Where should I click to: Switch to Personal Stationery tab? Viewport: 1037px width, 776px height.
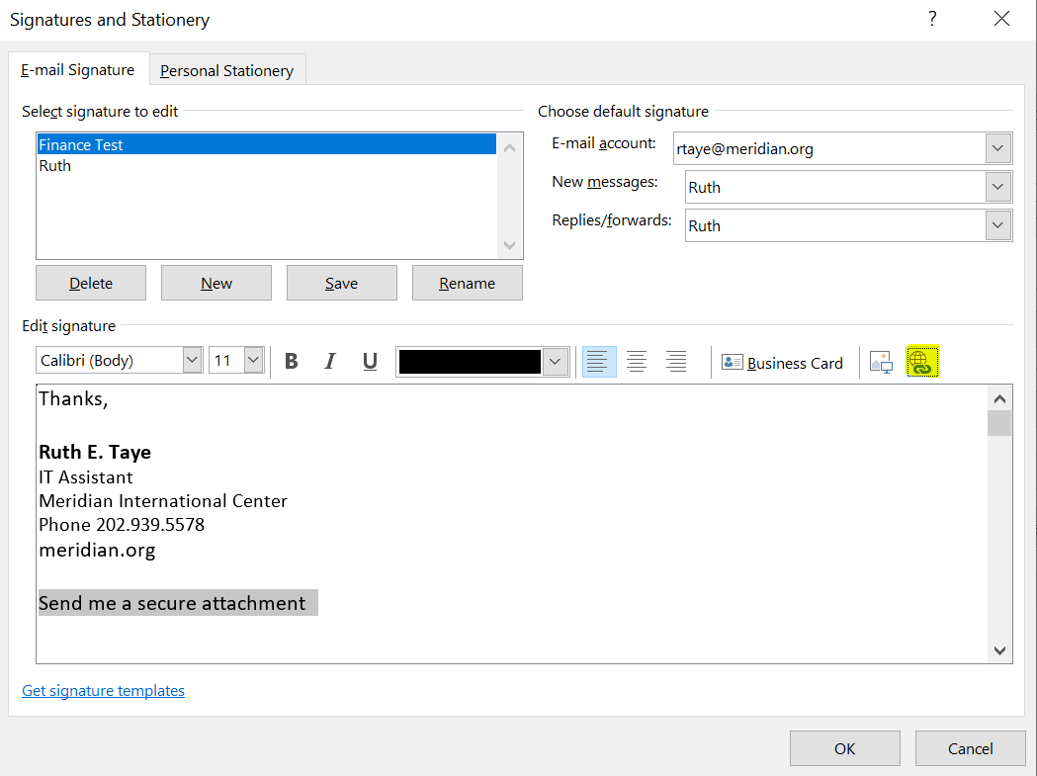[x=226, y=71]
